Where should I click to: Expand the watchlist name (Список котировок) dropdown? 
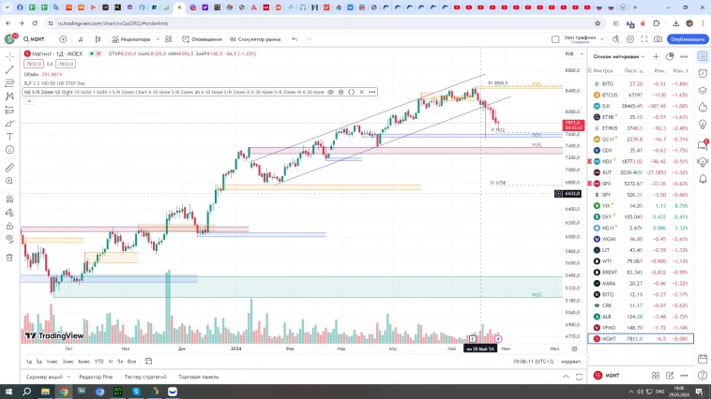620,57
